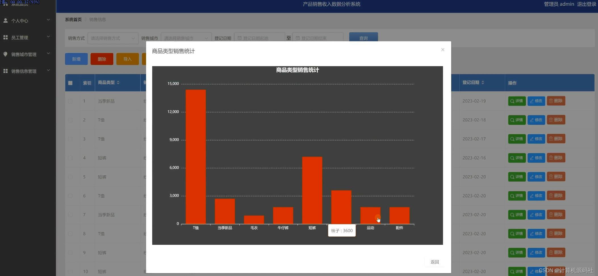
Task: Click 修改 for the 2023-02-19 row
Action: point(536,101)
